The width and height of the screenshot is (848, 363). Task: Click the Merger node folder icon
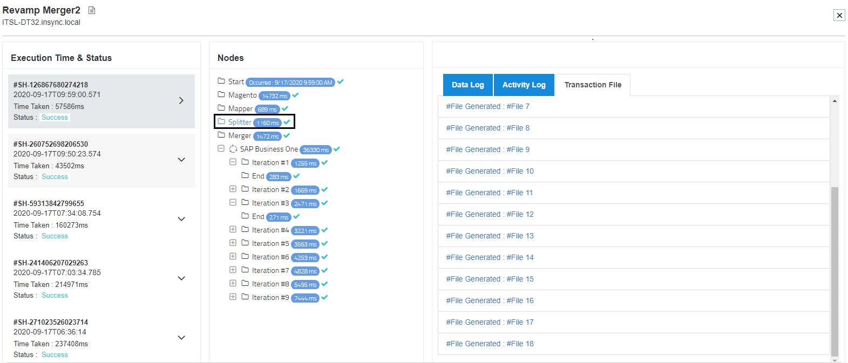221,135
